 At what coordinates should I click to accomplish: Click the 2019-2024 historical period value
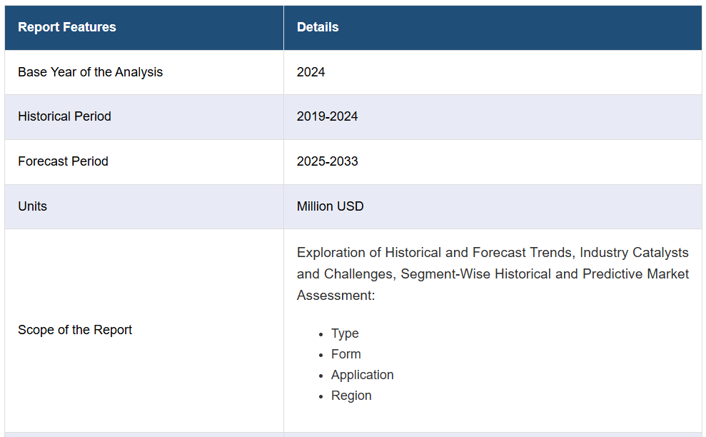click(x=328, y=116)
